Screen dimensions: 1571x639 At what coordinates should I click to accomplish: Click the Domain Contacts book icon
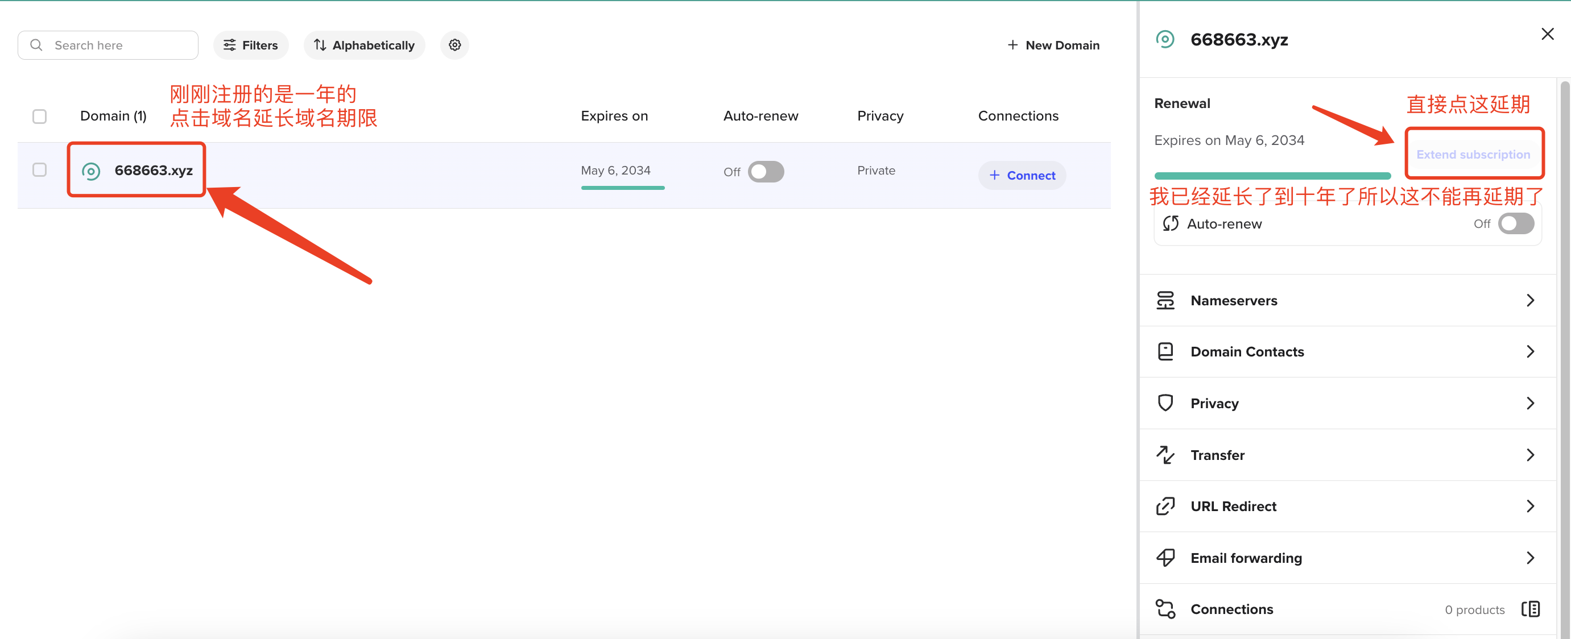pos(1165,352)
